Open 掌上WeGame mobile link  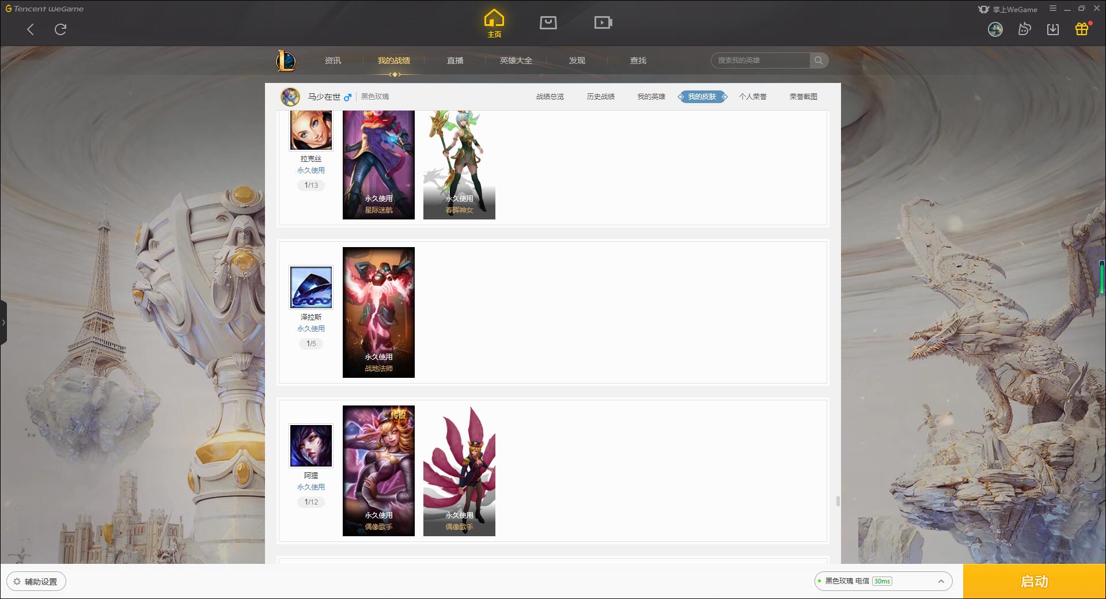coord(1007,9)
